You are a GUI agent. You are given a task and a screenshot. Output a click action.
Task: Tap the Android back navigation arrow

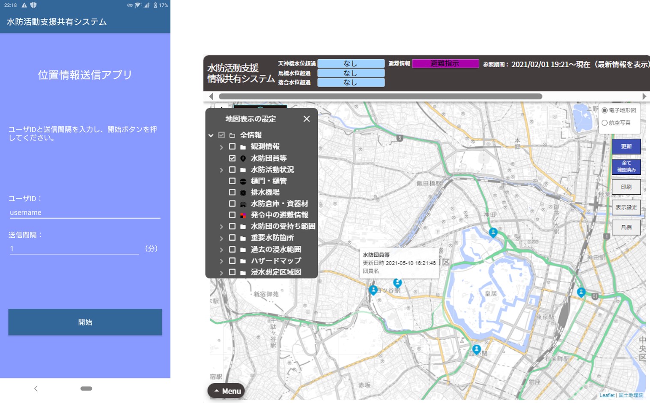pos(36,388)
